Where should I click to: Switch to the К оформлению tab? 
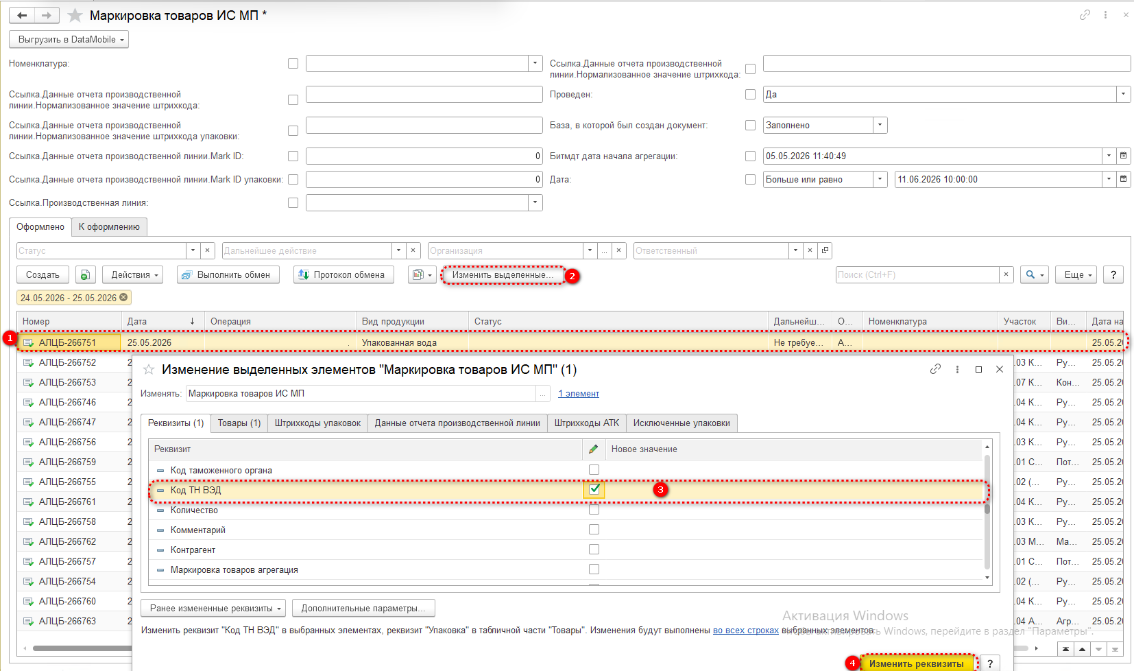tap(109, 226)
